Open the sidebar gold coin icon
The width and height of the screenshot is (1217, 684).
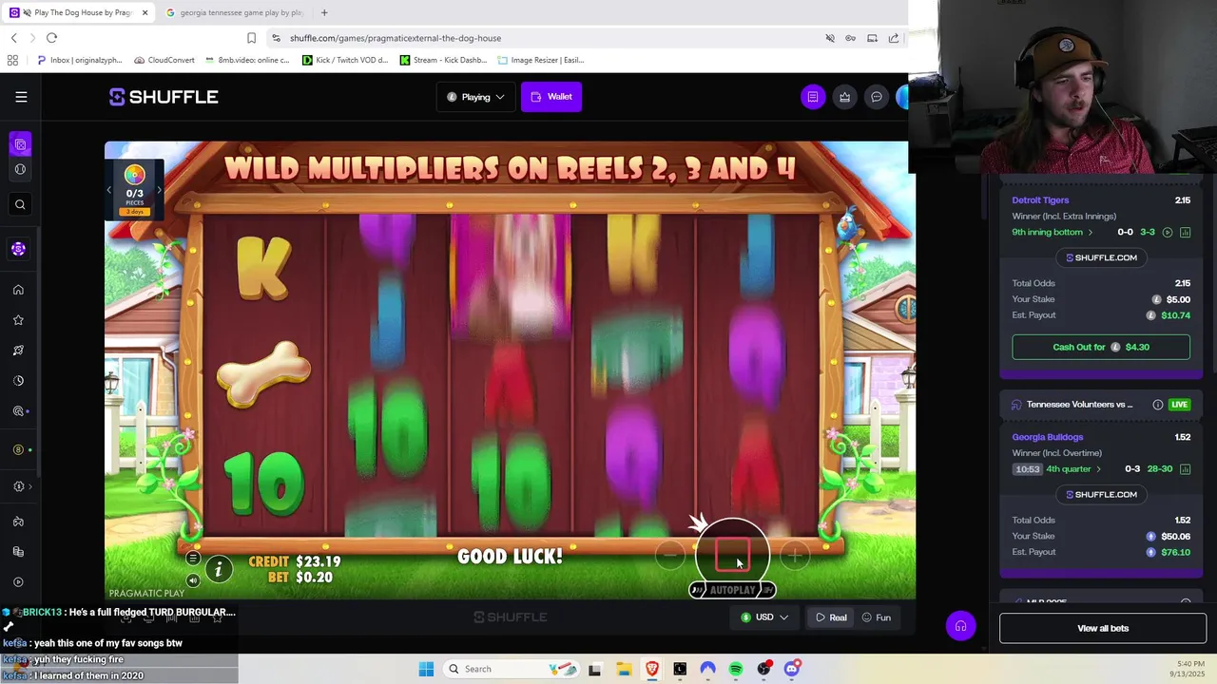[x=18, y=449]
